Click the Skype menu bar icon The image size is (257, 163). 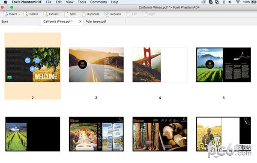pos(211,2)
